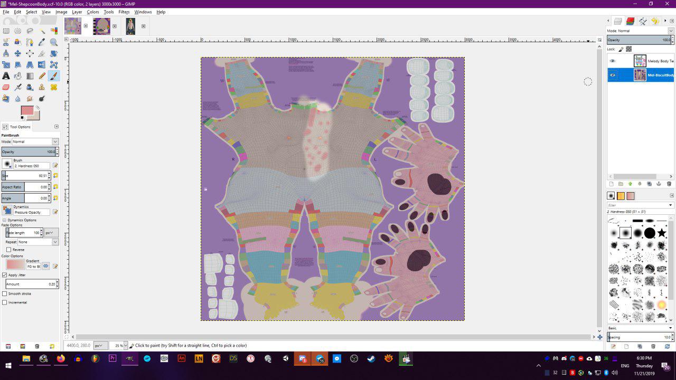
Task: Click the foreground color swatch
Action: [x=27, y=110]
